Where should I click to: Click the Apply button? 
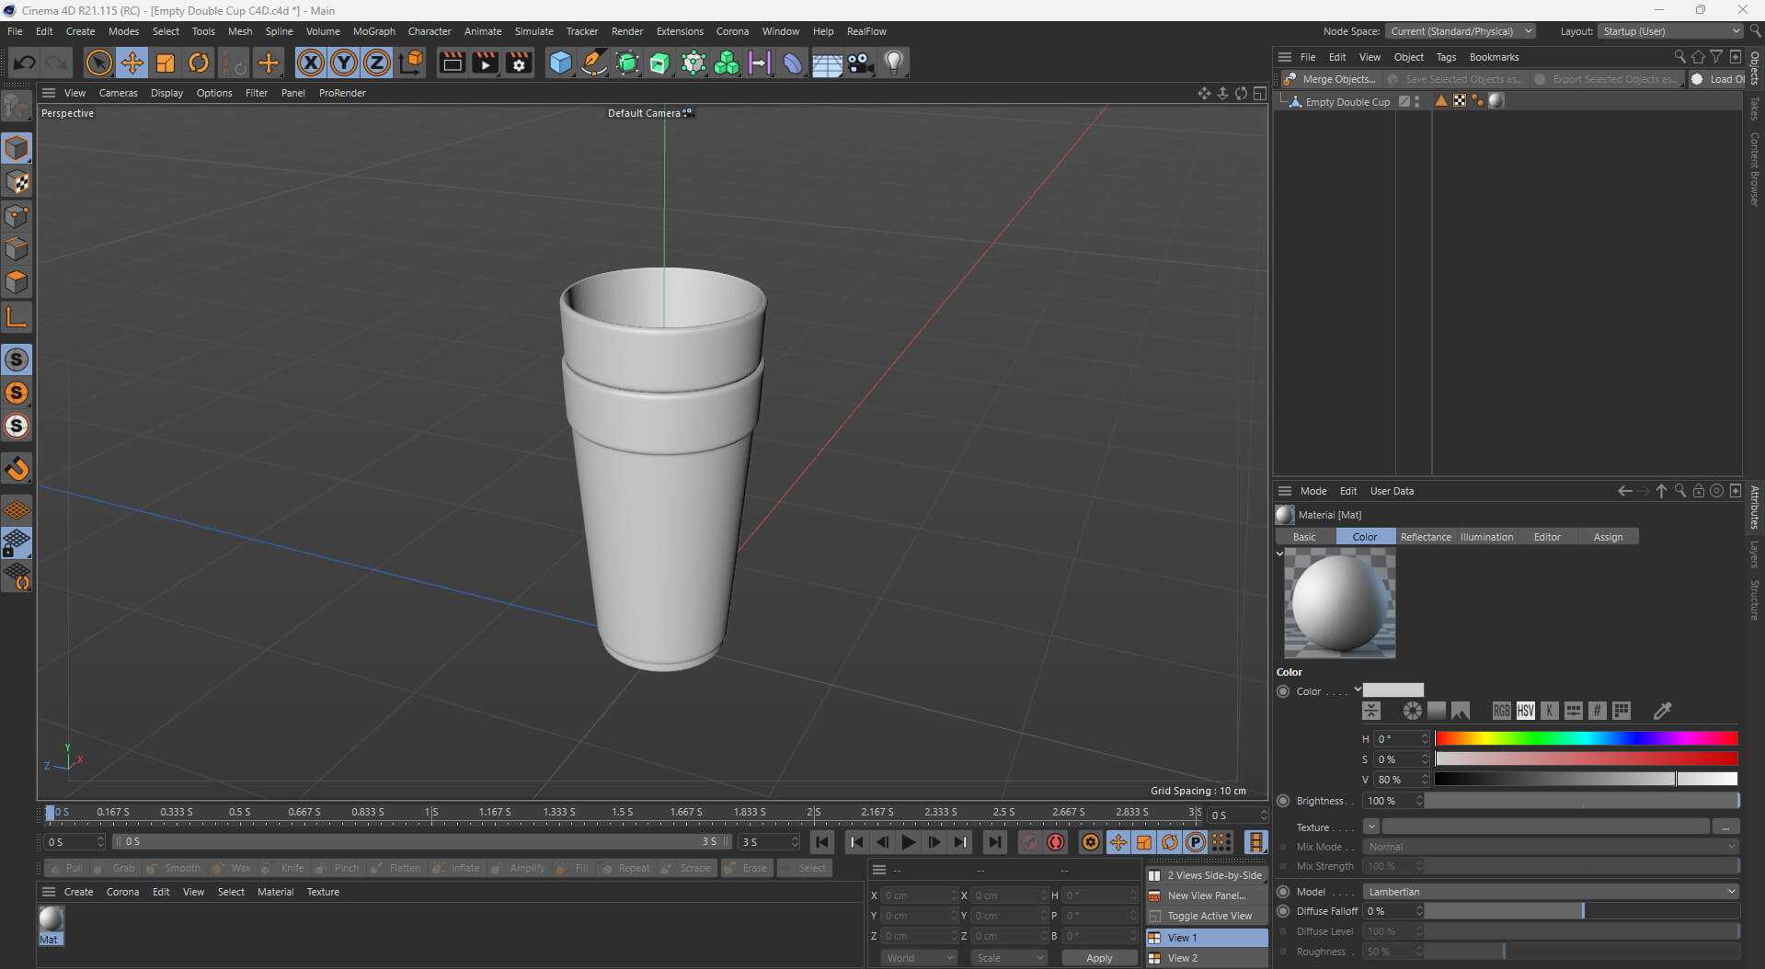tap(1099, 958)
